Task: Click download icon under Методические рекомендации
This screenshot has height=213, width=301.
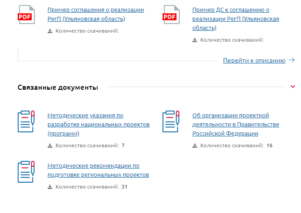Action: (x=50, y=187)
